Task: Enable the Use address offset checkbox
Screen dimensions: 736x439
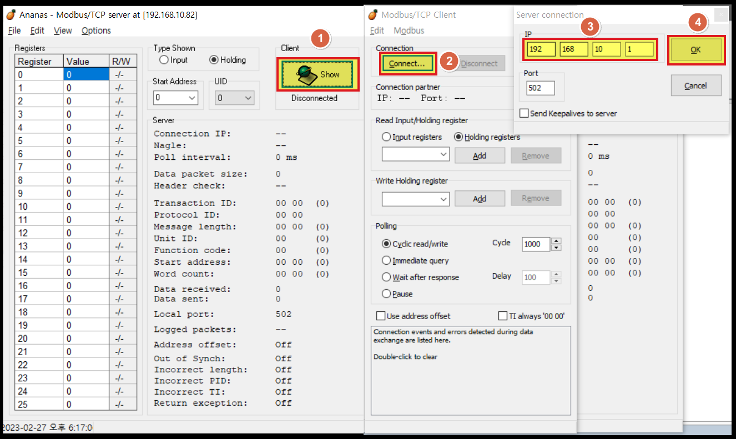Action: [381, 316]
